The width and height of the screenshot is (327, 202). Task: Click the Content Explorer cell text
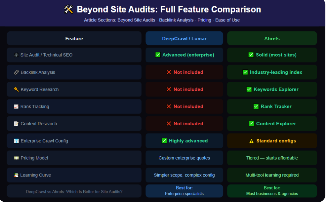tap(276, 124)
